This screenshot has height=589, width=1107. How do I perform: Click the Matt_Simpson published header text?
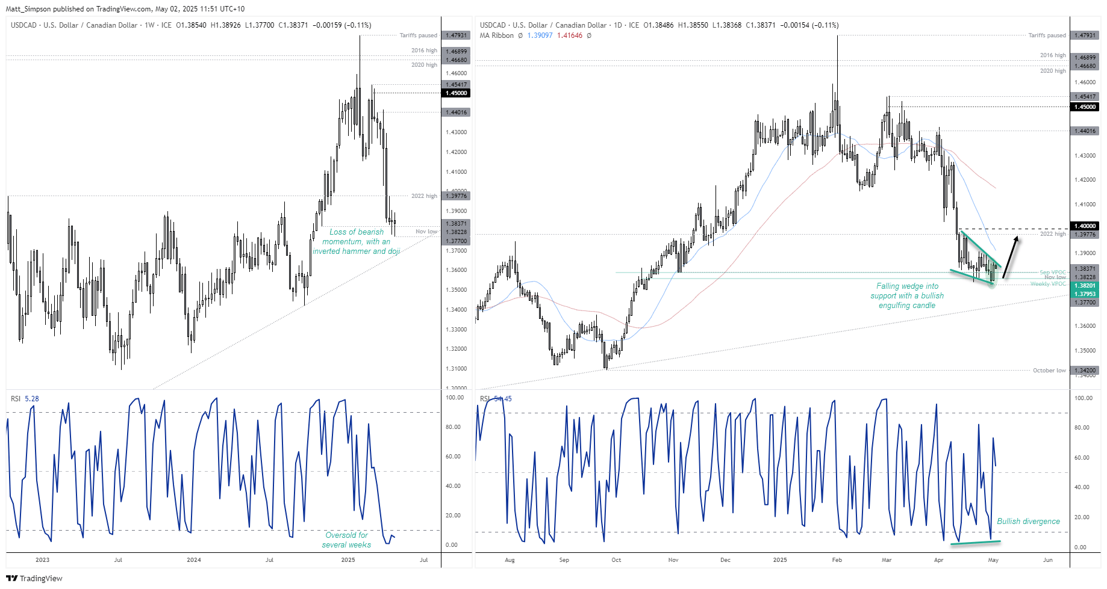pyautogui.click(x=125, y=9)
